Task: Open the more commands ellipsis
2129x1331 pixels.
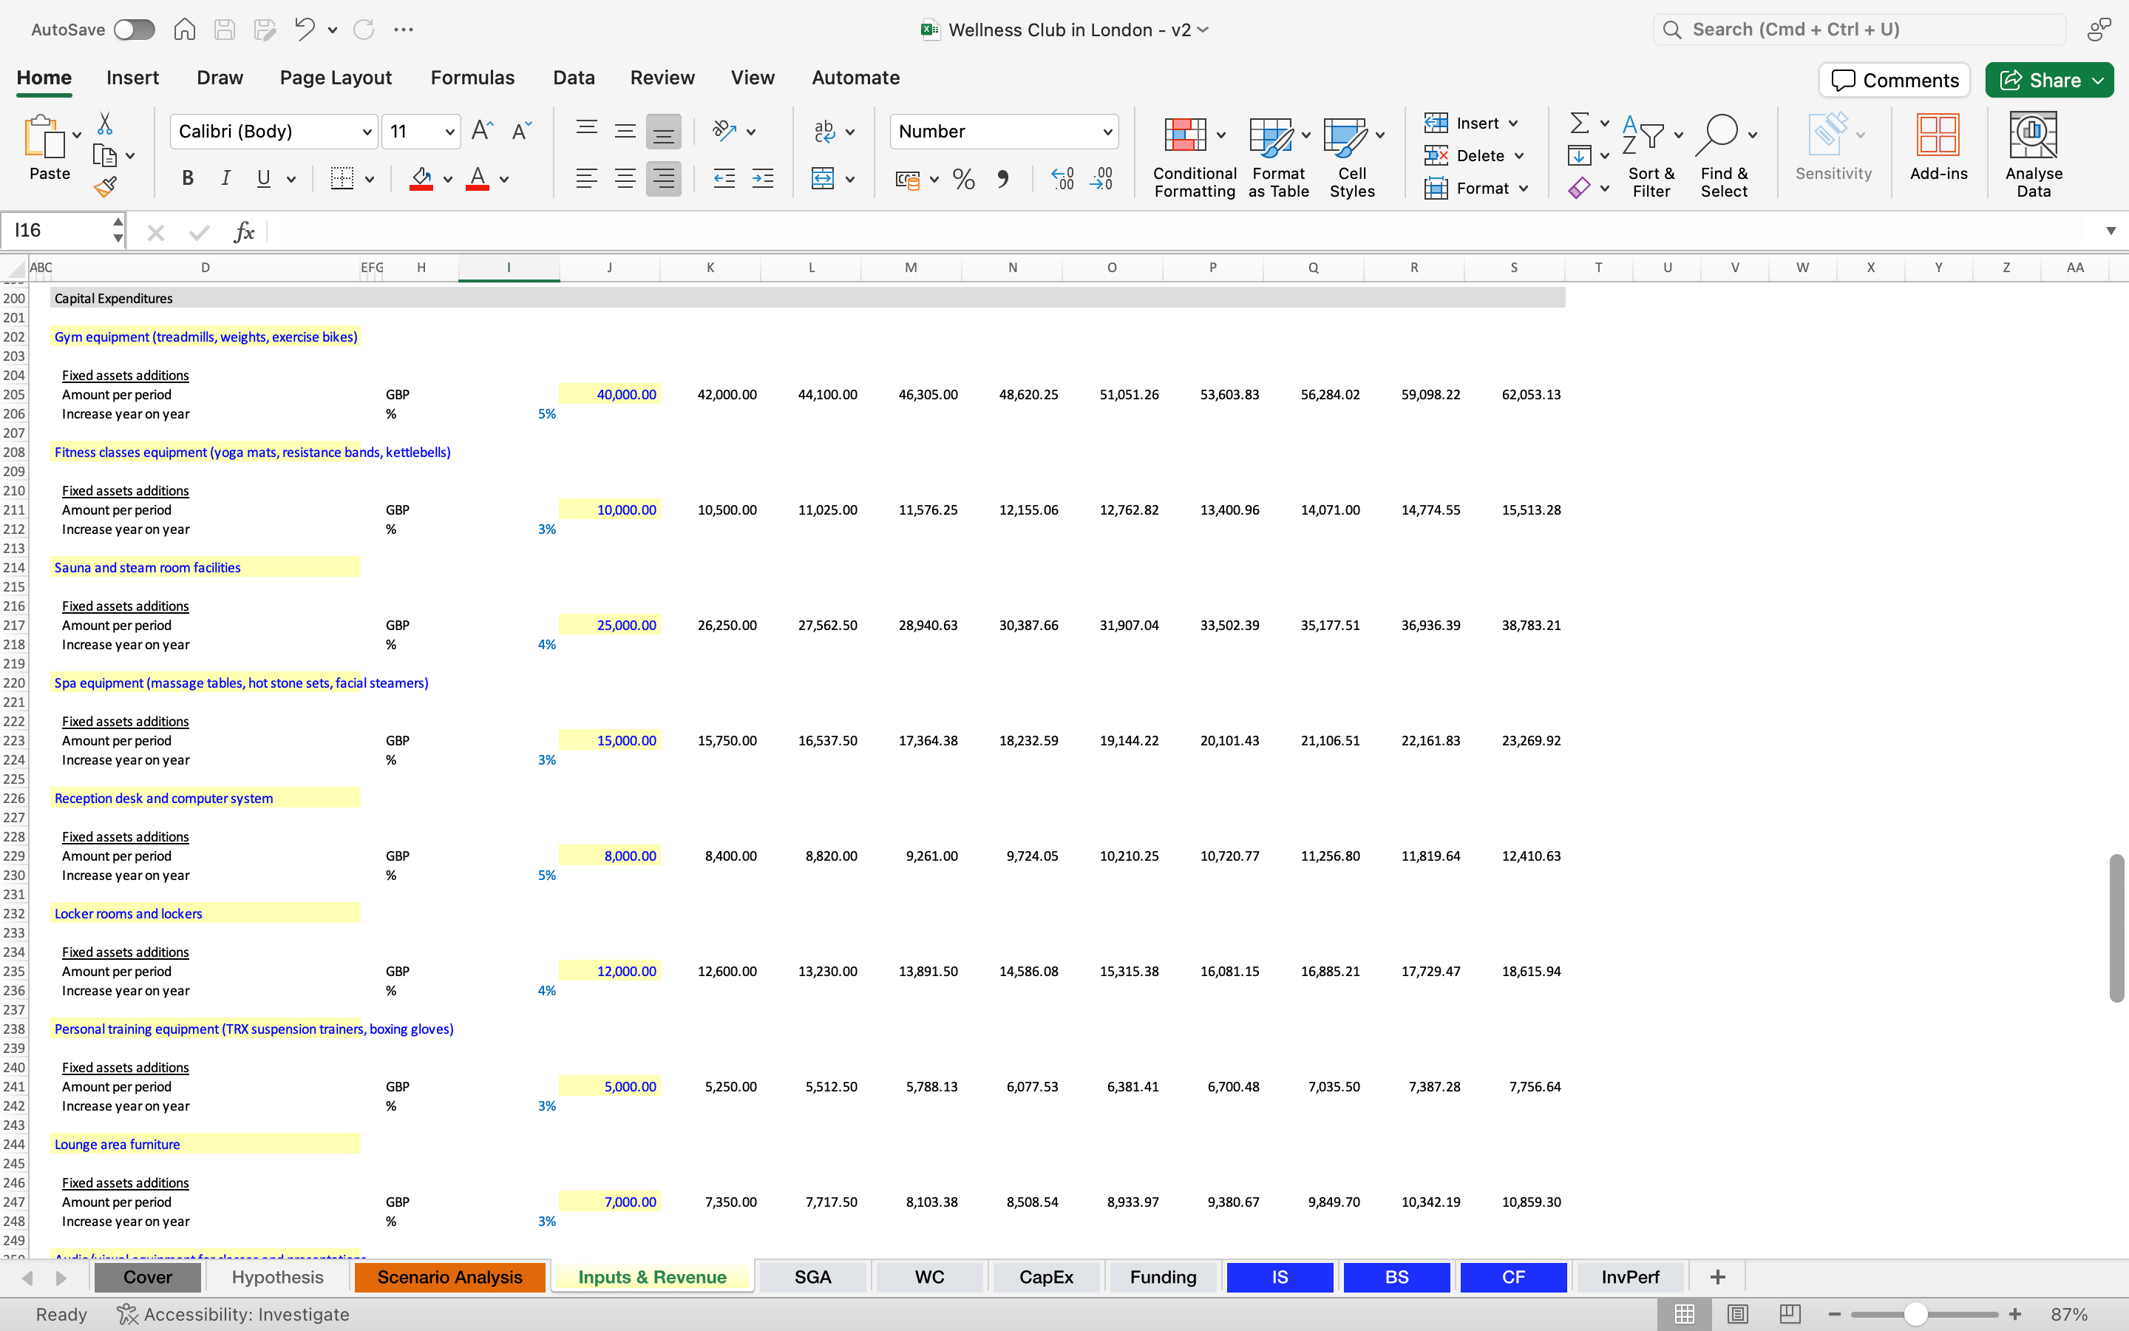Action: pos(404,30)
